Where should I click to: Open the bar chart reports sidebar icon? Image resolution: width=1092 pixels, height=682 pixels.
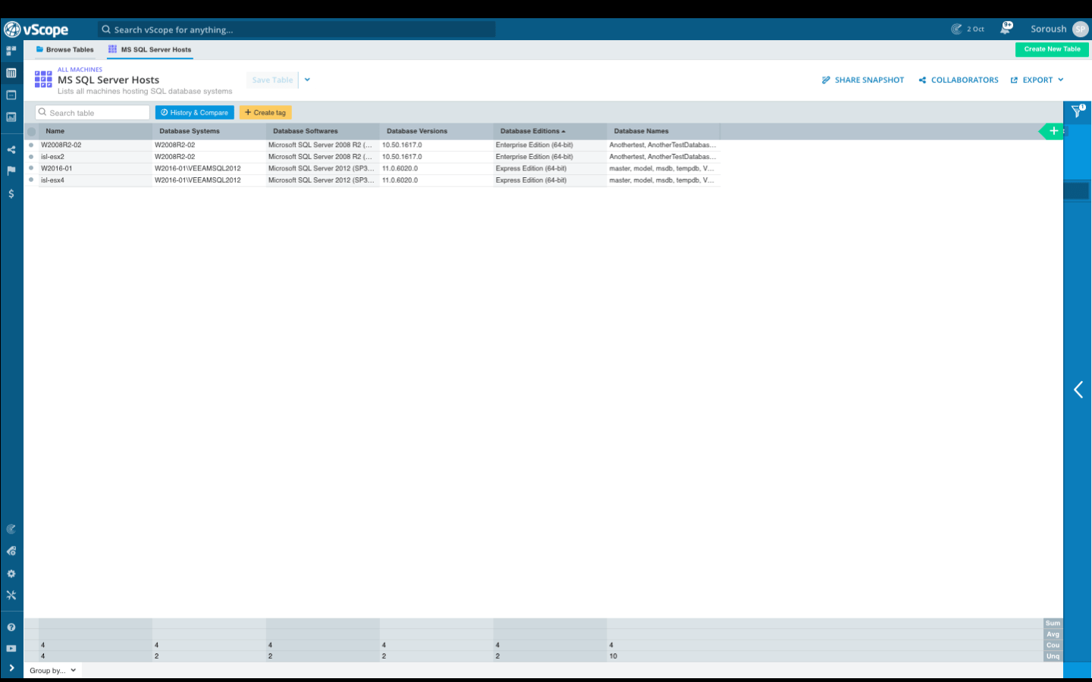pos(11,117)
